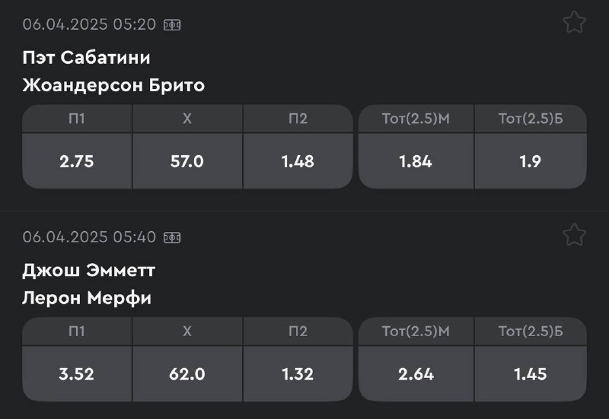This screenshot has width=609, height=419.
Task: Open event dated 06.04.2025 05:40
Action: coord(89,237)
